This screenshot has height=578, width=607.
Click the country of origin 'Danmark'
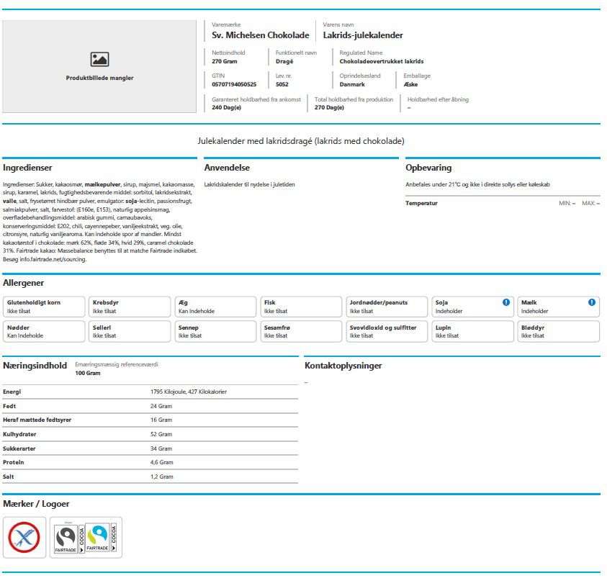click(352, 84)
